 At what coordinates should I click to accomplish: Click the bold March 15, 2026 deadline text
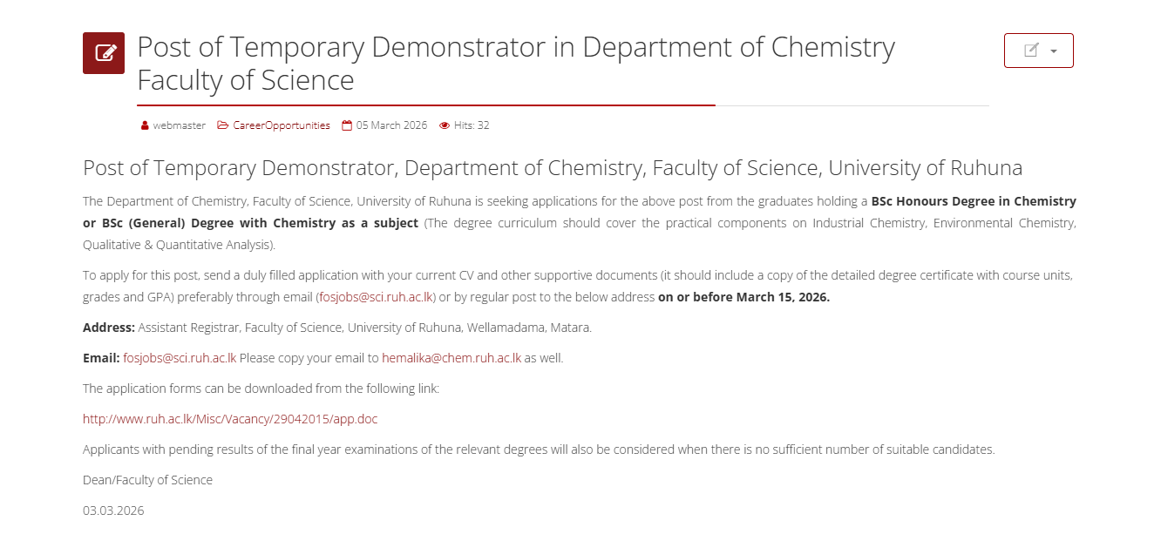click(743, 297)
